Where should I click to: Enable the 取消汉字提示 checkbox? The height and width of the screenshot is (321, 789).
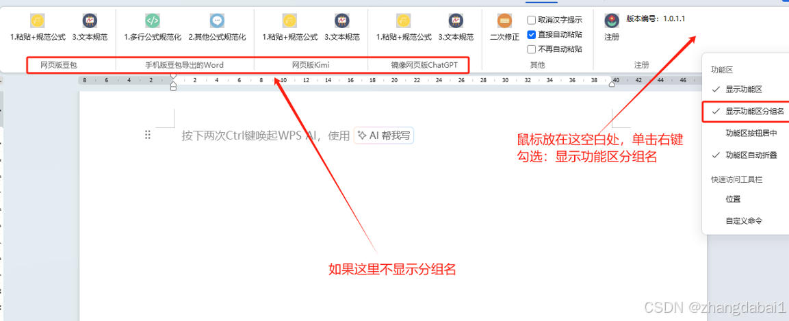[x=532, y=20]
